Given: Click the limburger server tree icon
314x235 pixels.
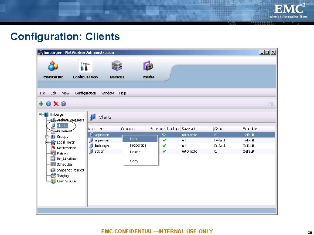Looking at the screenshot, I should [47, 114].
